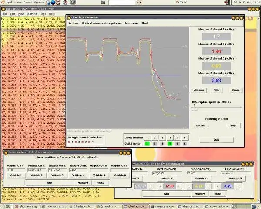Click the channel 4 measure value 2.63
Viewport: 261px width, 209px height.
pyautogui.click(x=216, y=81)
